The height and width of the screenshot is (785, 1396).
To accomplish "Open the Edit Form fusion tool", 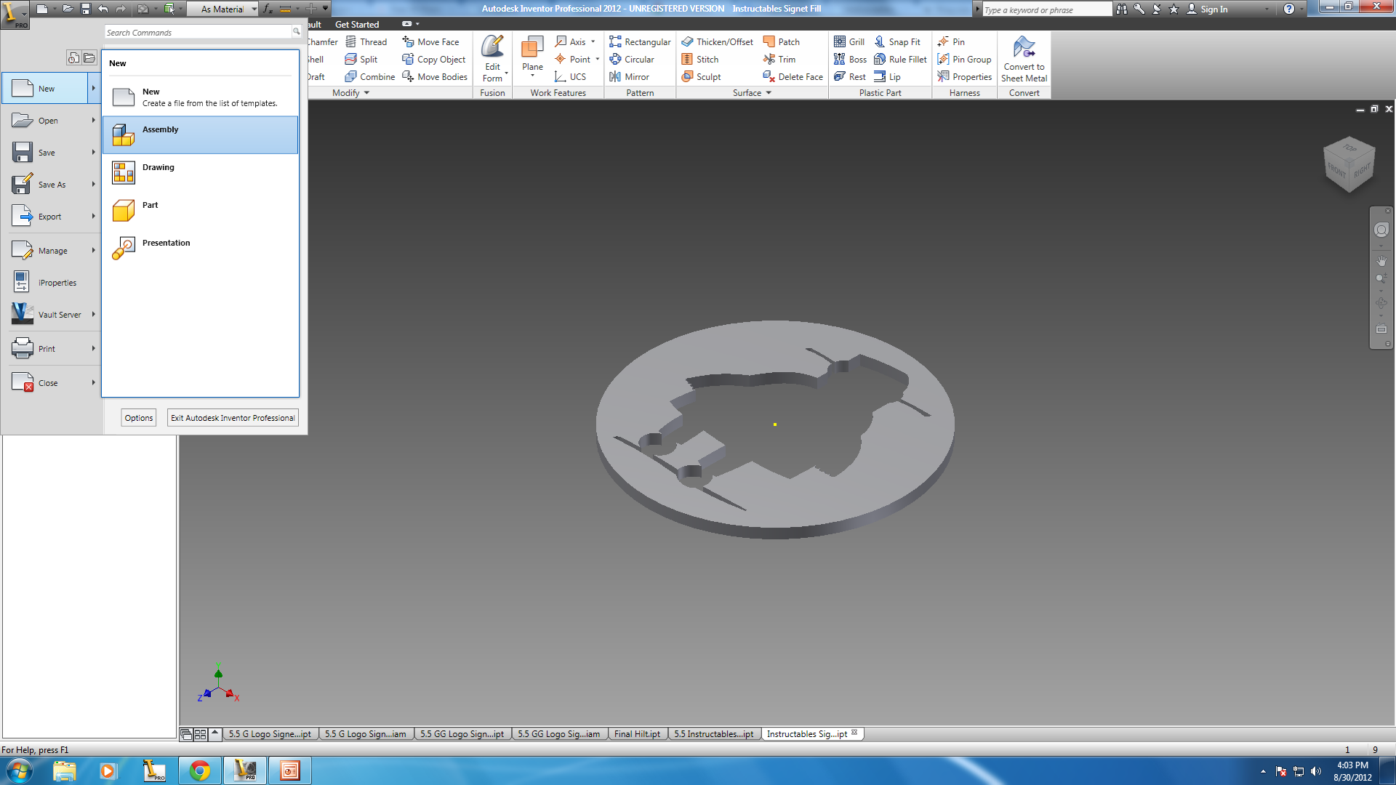I will click(x=493, y=59).
